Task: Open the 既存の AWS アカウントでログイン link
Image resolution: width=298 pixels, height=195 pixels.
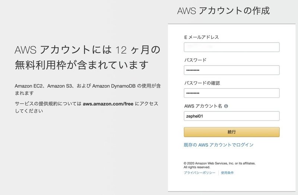Action: [x=219, y=145]
